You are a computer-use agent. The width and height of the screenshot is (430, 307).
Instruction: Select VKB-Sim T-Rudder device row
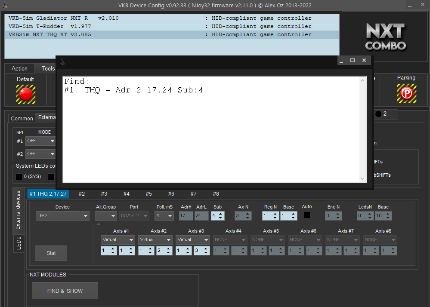coord(172,26)
